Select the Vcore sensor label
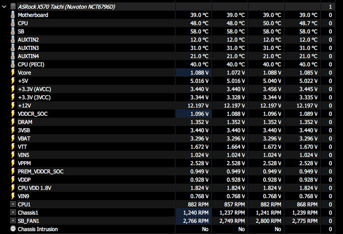Viewport: 343px width, 234px height. (25, 73)
